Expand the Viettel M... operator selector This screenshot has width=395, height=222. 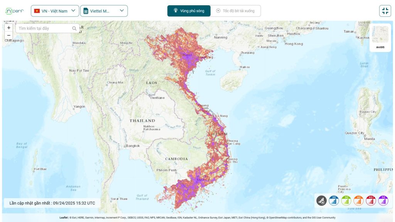coord(105,11)
